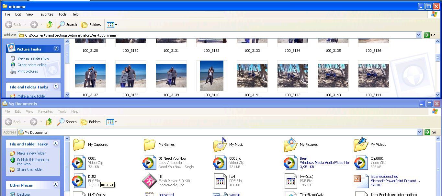Click Publish this folder to the Web
The image size is (442, 196).
click(33, 162)
